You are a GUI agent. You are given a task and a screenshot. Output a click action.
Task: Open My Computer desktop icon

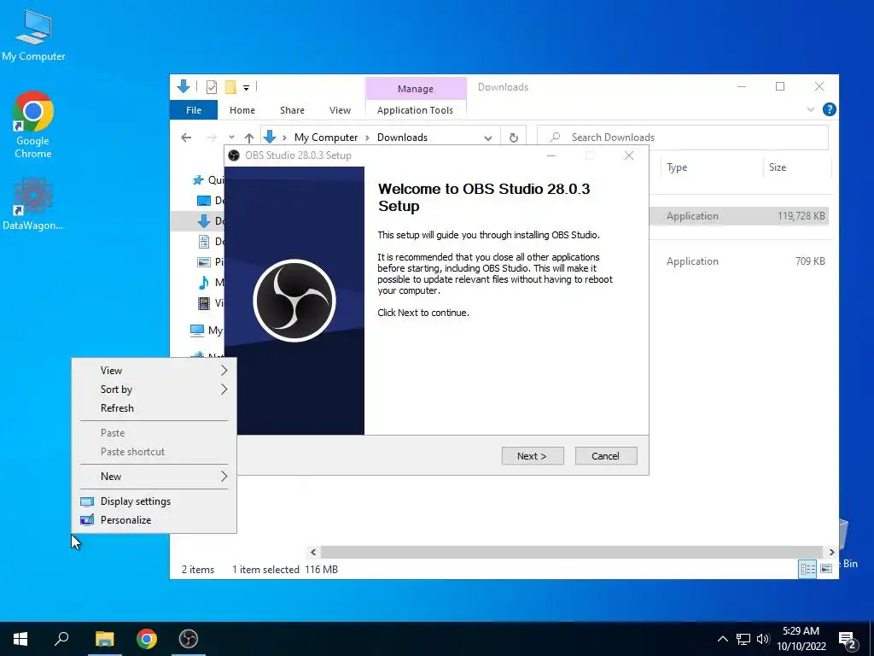pyautogui.click(x=33, y=36)
